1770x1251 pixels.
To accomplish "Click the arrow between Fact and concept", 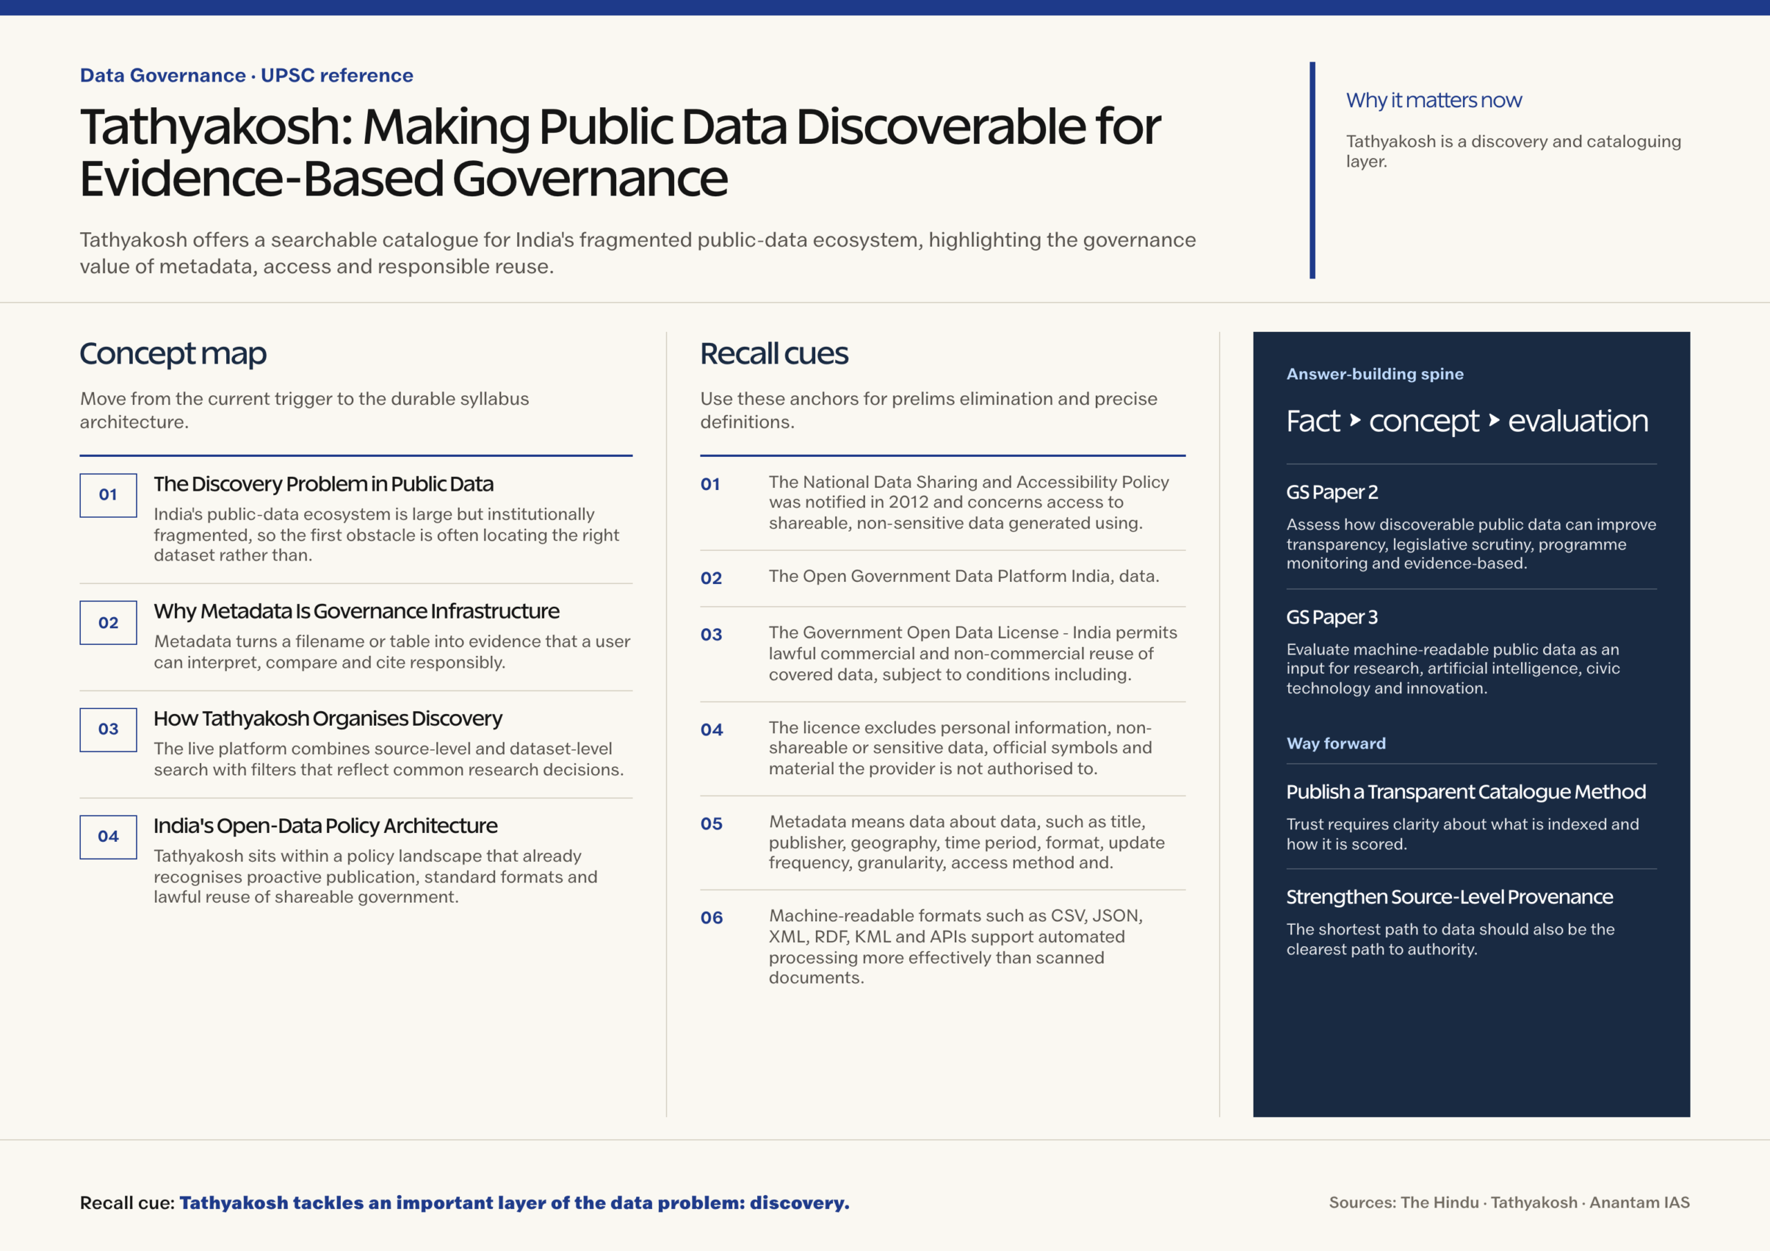I will (x=1354, y=421).
